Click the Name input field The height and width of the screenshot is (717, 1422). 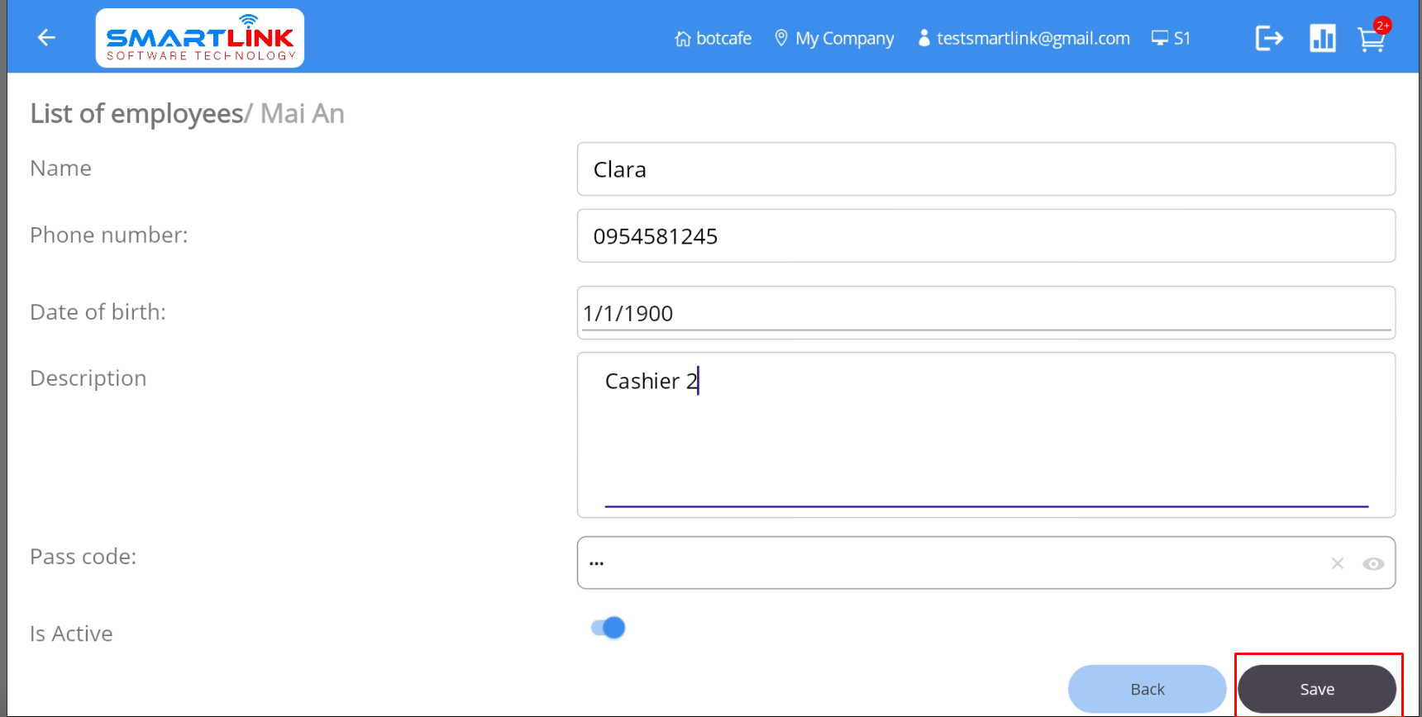(985, 169)
